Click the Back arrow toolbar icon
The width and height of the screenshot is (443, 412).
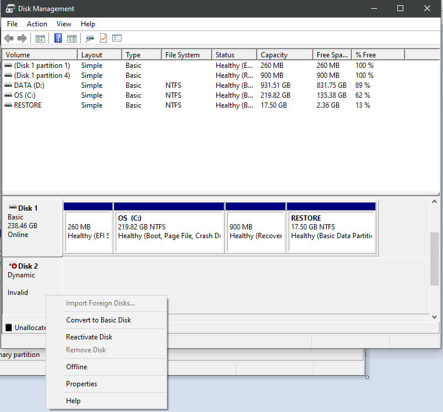pyautogui.click(x=9, y=38)
